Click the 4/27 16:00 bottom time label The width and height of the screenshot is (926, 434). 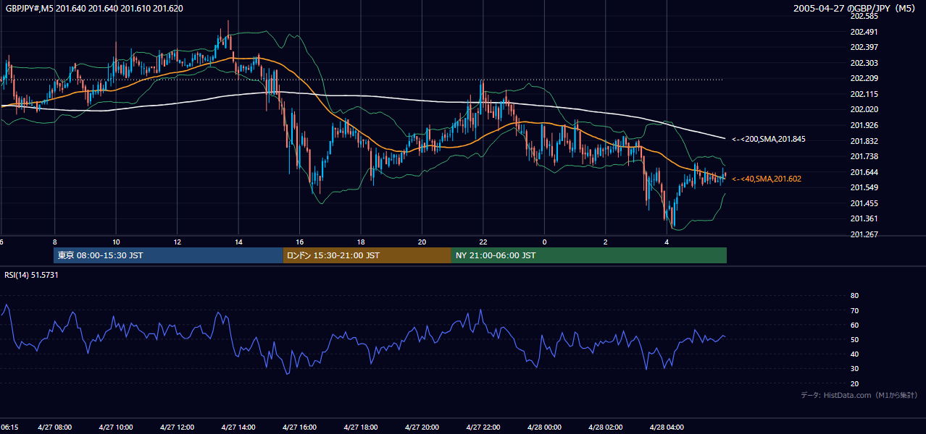click(300, 427)
